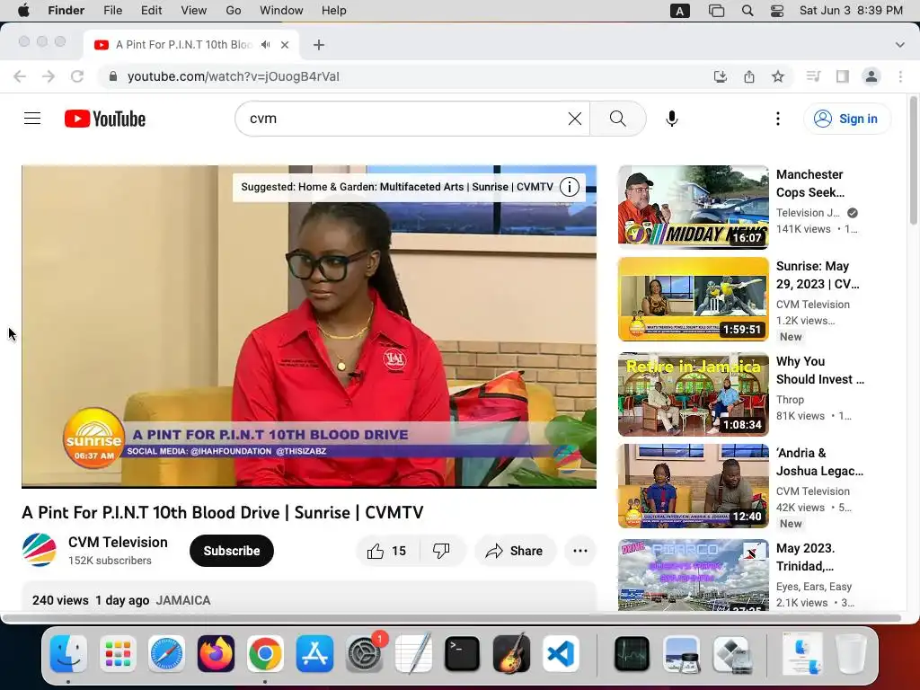Go forward with the browser forward arrow
The height and width of the screenshot is (690, 920).
(49, 76)
